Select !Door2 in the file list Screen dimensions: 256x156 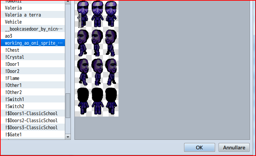point(33,71)
